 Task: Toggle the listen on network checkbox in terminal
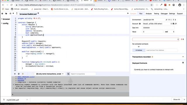(x=32, y=74)
